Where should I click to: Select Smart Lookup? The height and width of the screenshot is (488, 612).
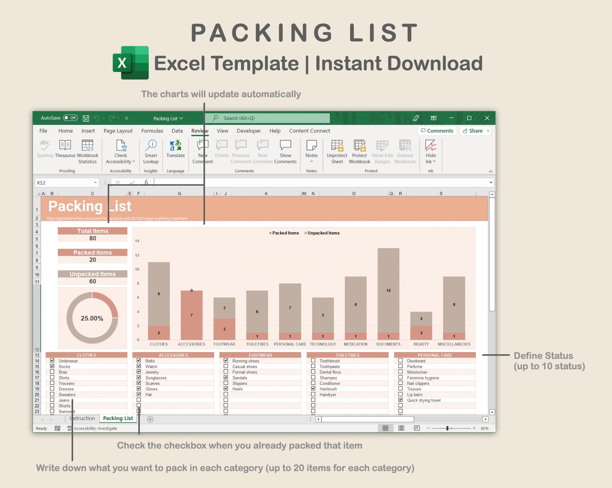151,152
